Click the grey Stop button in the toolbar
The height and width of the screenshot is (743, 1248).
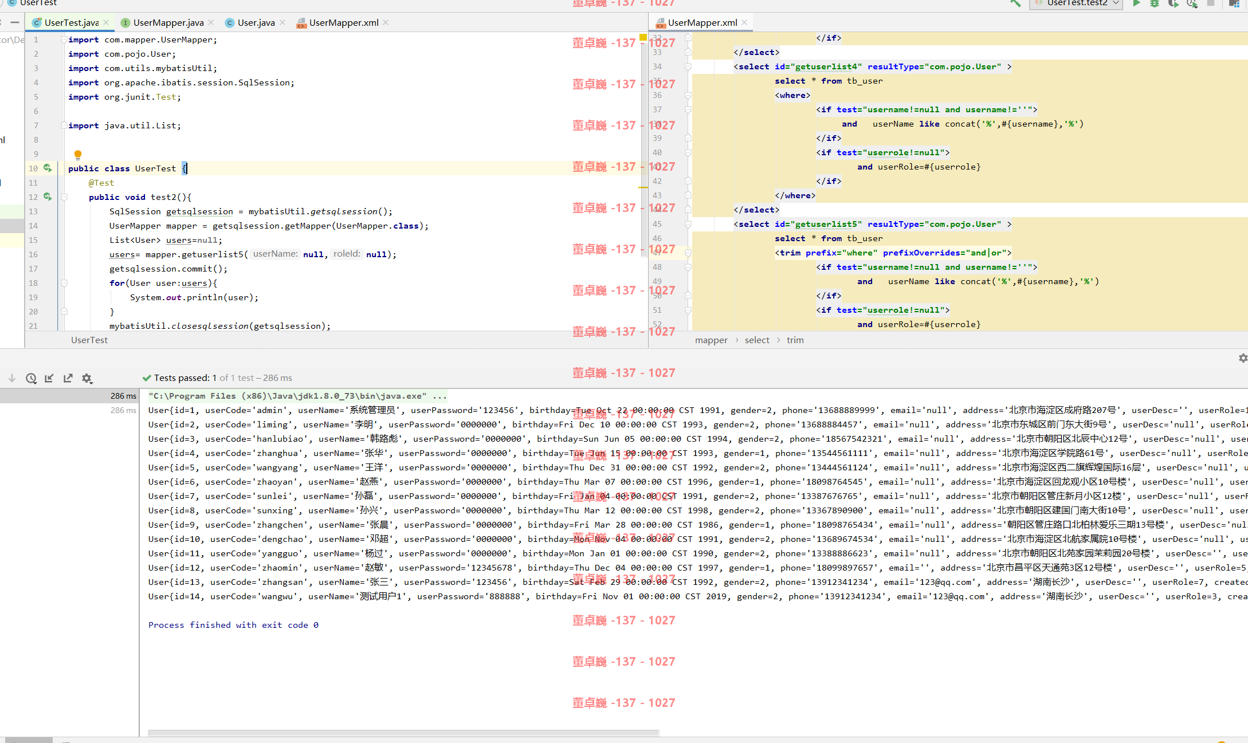tap(1211, 3)
